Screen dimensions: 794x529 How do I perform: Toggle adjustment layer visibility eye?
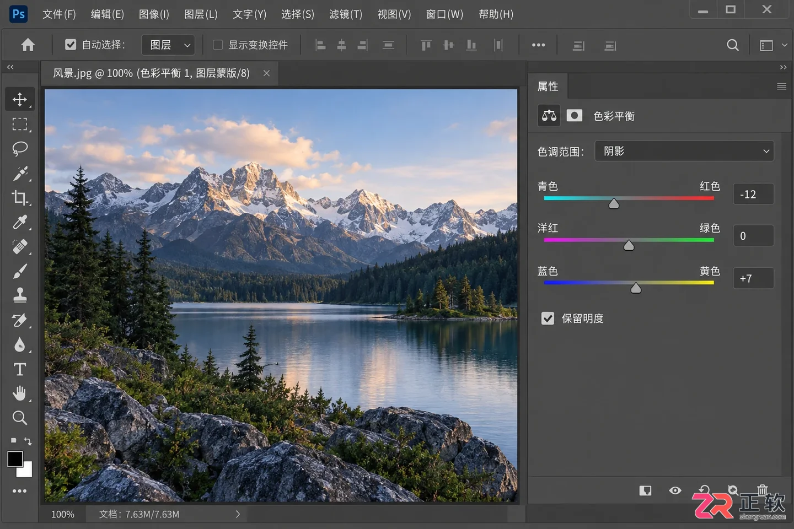pyautogui.click(x=675, y=490)
